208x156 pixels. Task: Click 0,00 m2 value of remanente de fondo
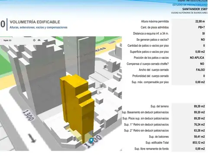click(x=200, y=149)
